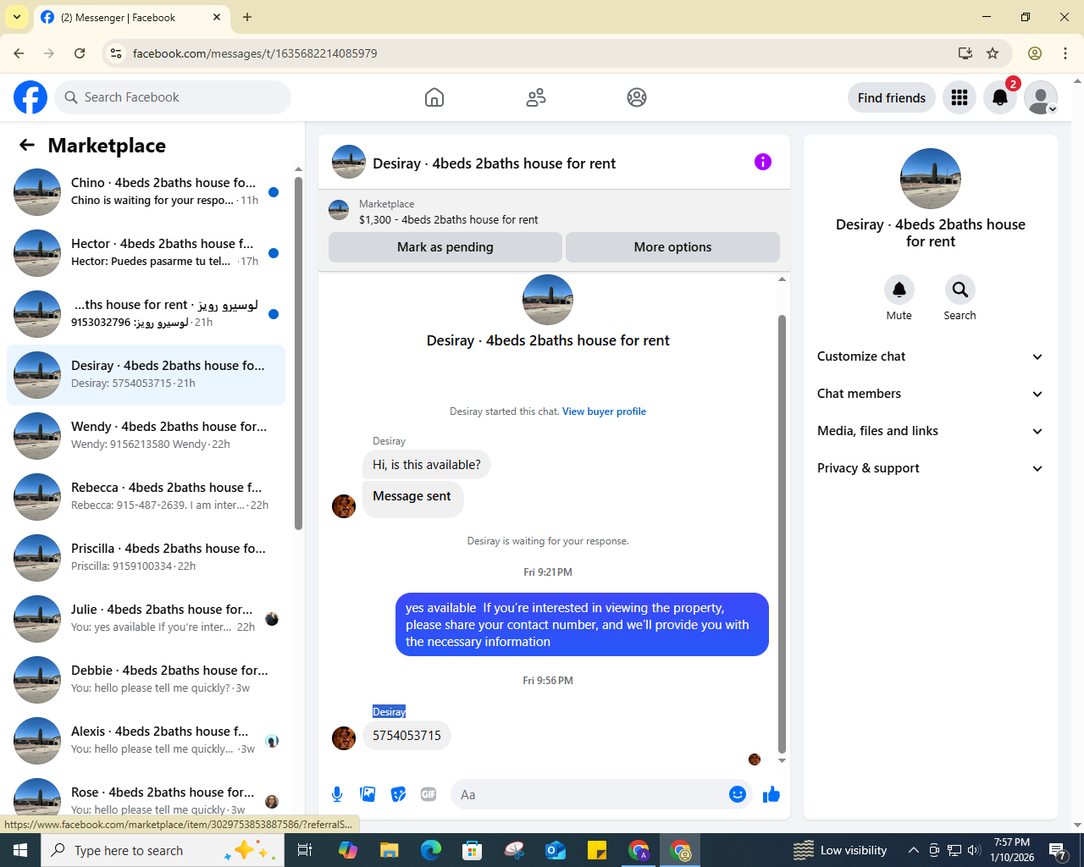The image size is (1084, 867).
Task: Close the Messenger Facebook tab
Action: click(217, 17)
